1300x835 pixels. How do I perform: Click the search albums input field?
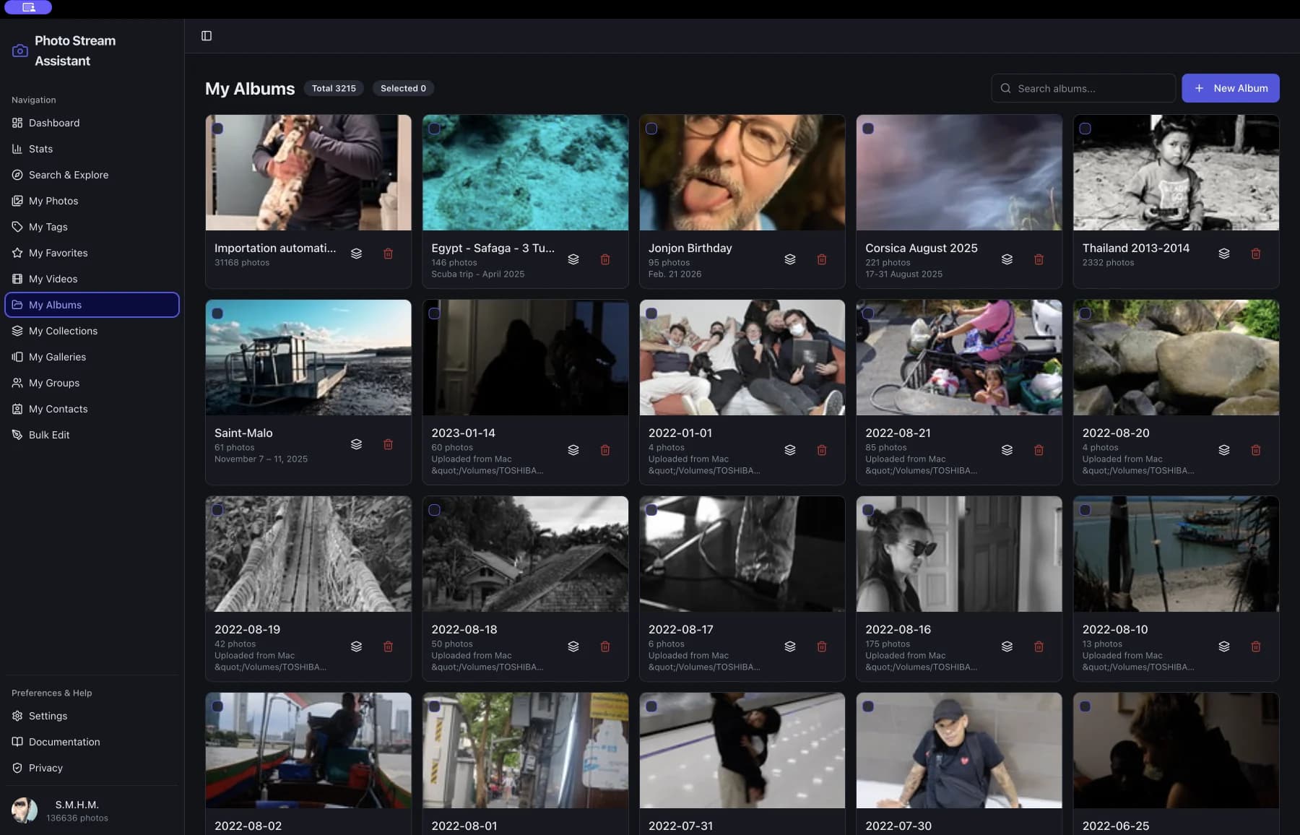[x=1083, y=88]
